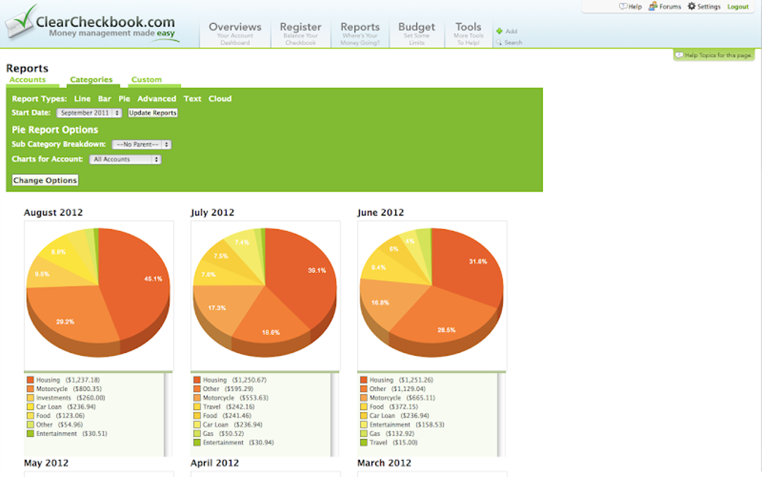
Task: Click the Search magnifier icon
Action: tap(499, 43)
